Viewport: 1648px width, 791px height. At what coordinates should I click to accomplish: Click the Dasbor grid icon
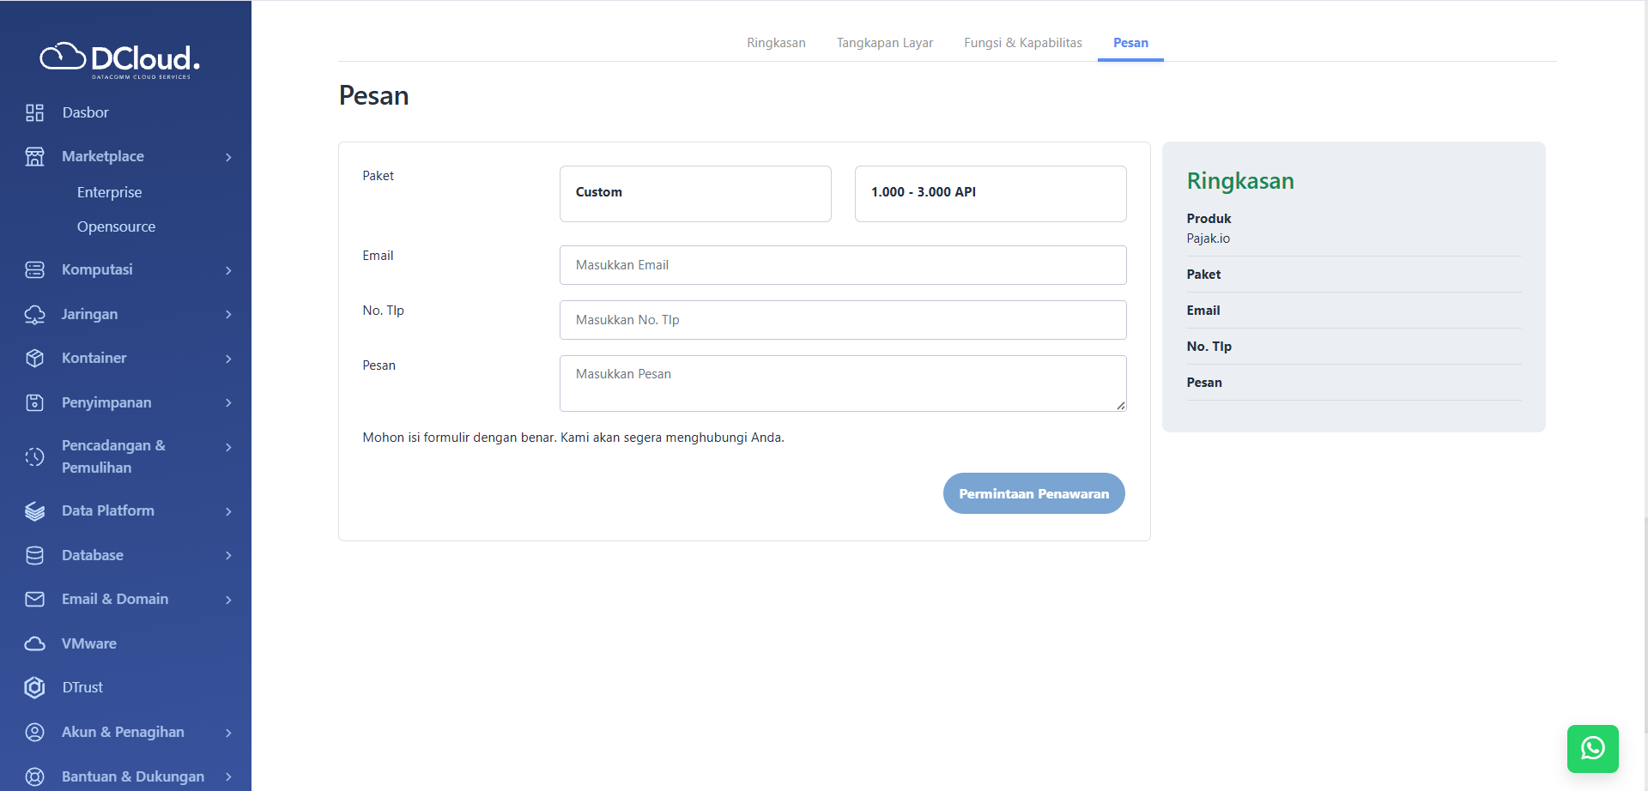click(x=34, y=112)
